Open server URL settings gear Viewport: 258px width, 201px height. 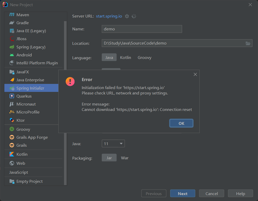(127, 16)
